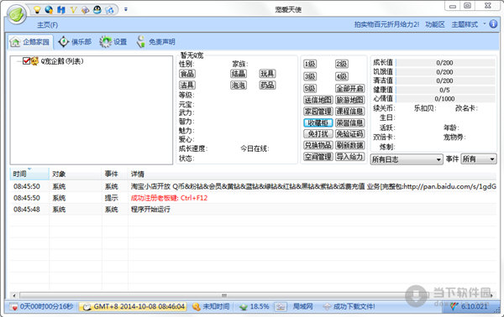The image size is (504, 317).
Task: Select the log row 程序开始运行
Action: tap(254, 210)
